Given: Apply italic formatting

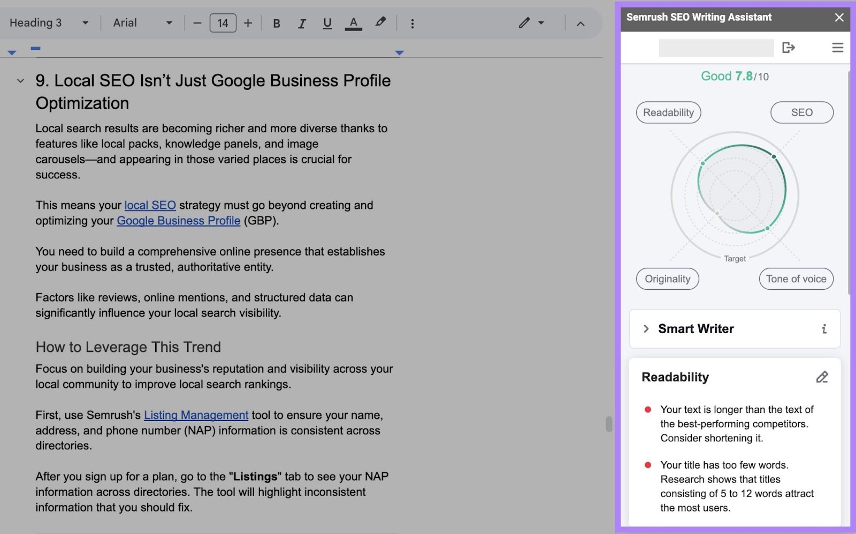Looking at the screenshot, I should click(x=302, y=23).
